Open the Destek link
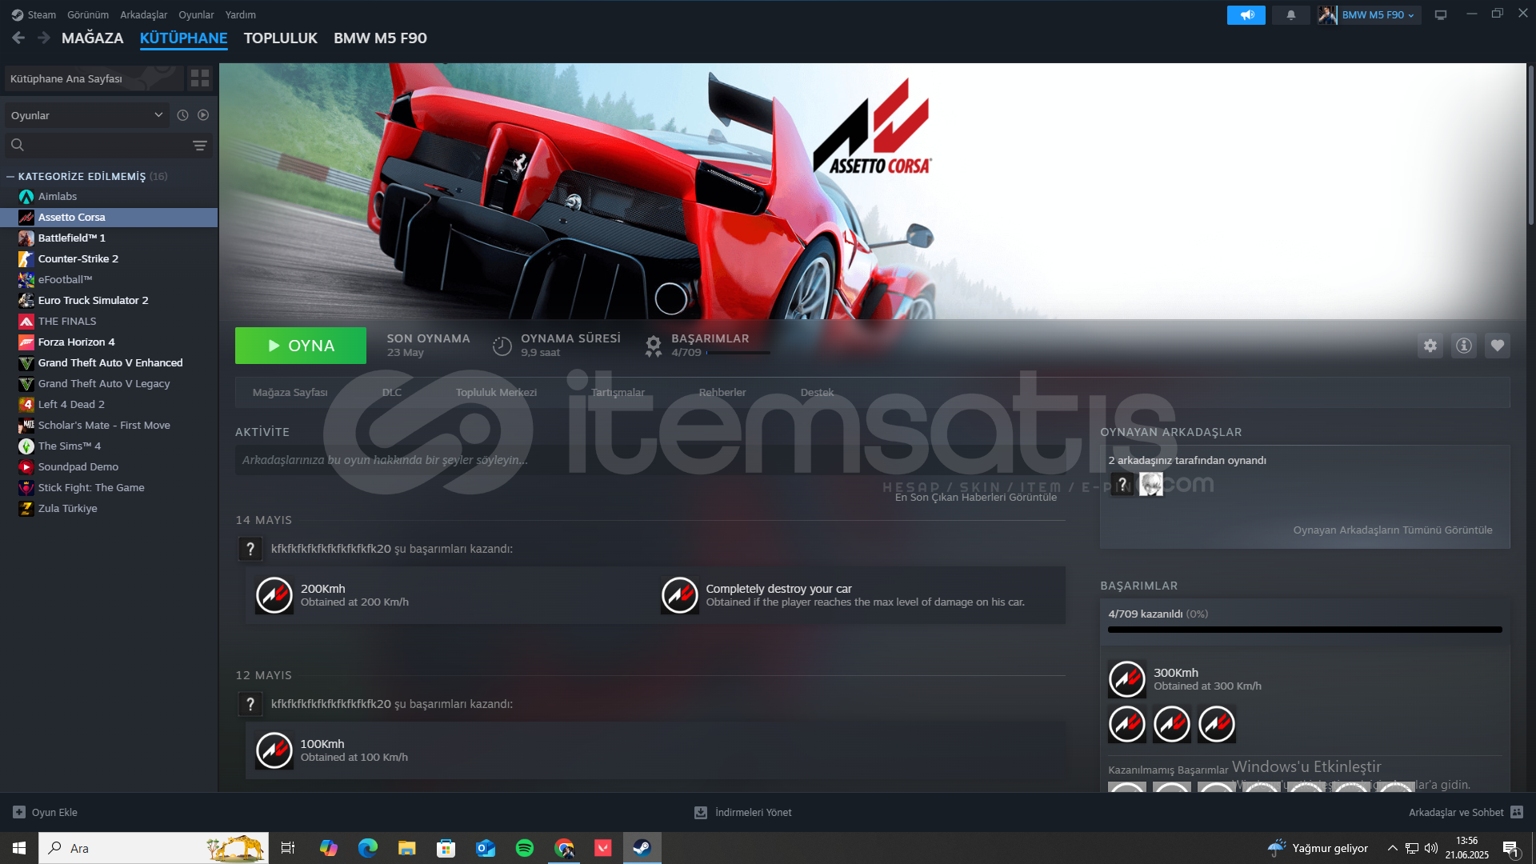 tap(817, 392)
